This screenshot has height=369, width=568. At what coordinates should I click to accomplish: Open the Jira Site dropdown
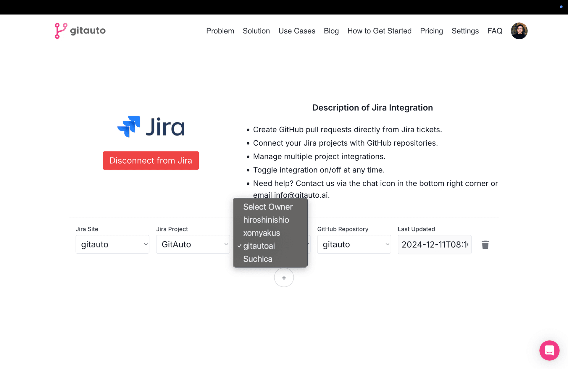click(112, 244)
